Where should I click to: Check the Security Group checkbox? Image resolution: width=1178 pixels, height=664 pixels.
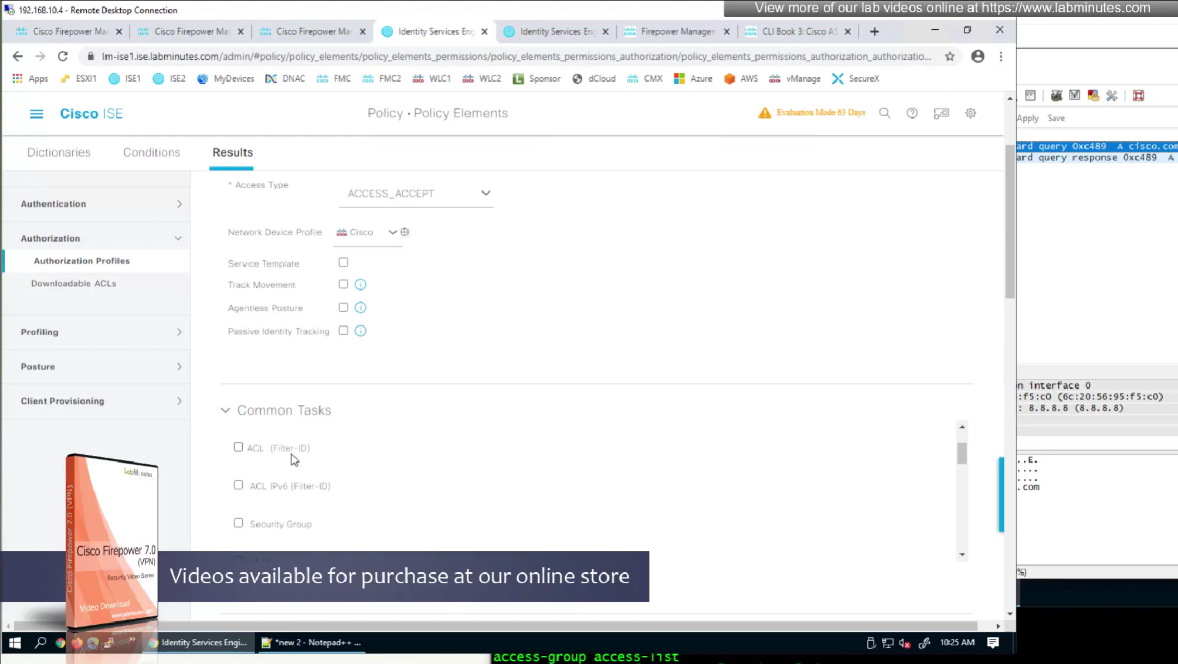[x=238, y=523]
